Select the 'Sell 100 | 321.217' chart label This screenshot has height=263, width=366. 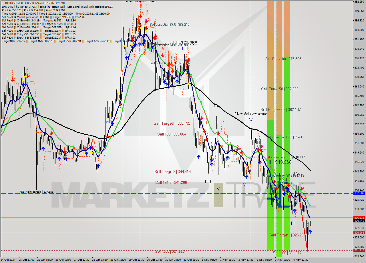tap(287, 253)
